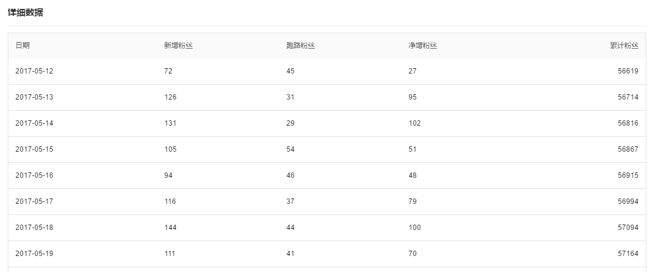The width and height of the screenshot is (654, 272).
Task: Select the 2017-05-12 date cell
Action: coord(34,71)
